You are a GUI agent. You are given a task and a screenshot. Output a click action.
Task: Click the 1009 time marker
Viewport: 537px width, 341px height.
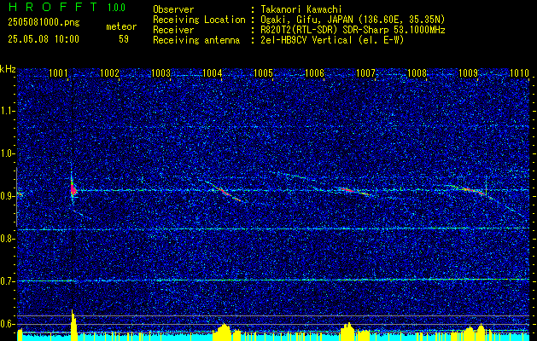pyautogui.click(x=469, y=72)
